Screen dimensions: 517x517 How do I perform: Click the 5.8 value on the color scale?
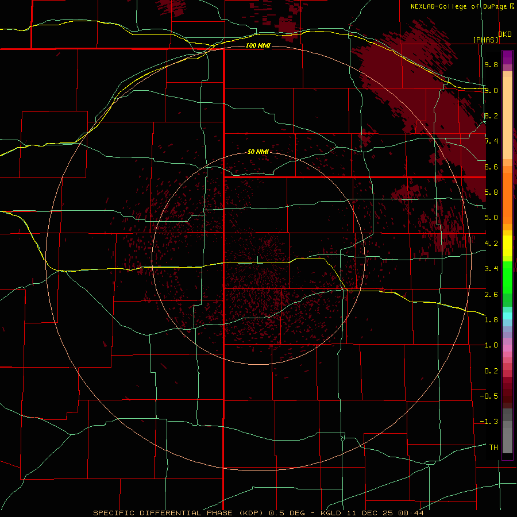[491, 192]
